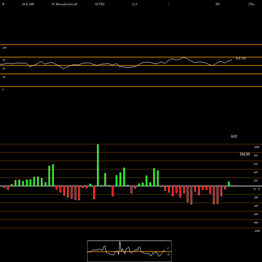Viewport: 262px width, 262px height.
Task: Click the MR panel title label
Action: (x=234, y=136)
